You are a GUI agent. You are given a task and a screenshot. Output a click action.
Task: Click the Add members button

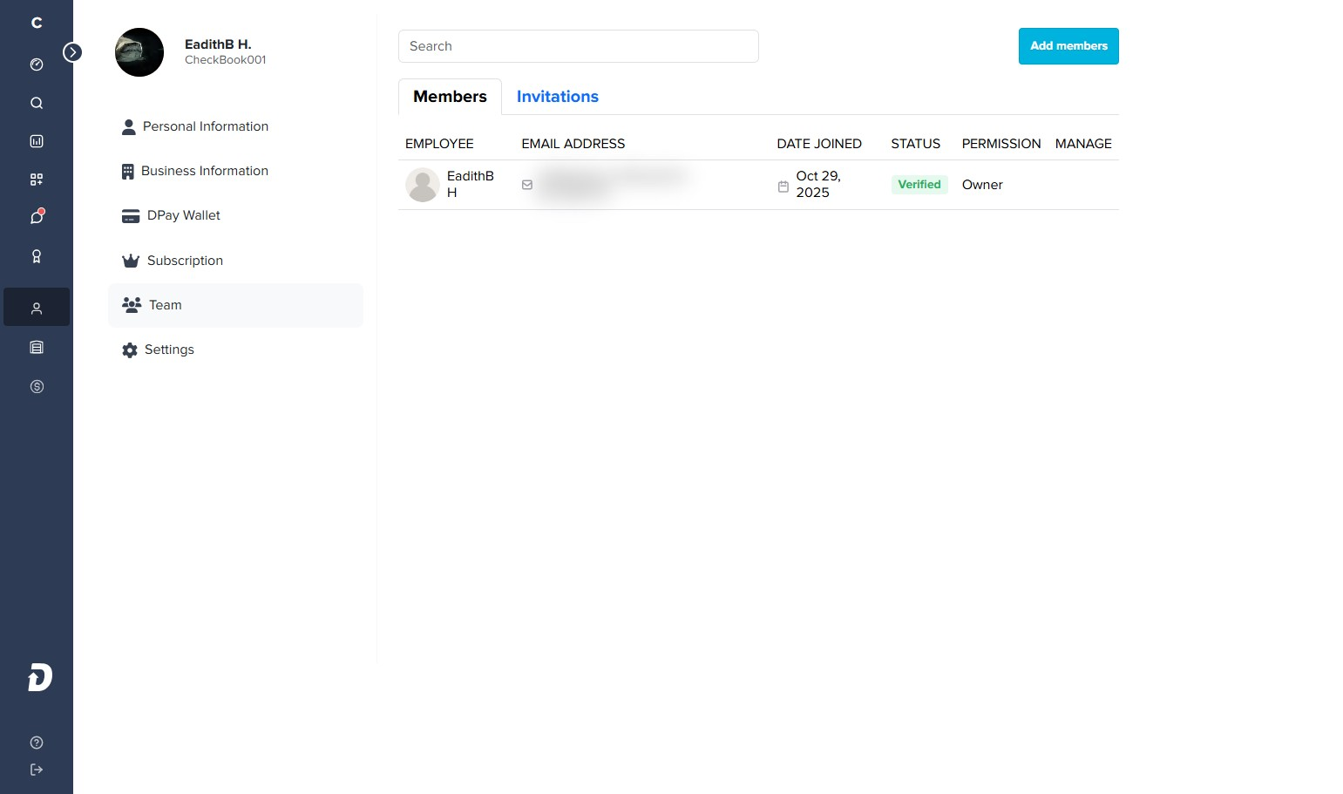[x=1068, y=46]
